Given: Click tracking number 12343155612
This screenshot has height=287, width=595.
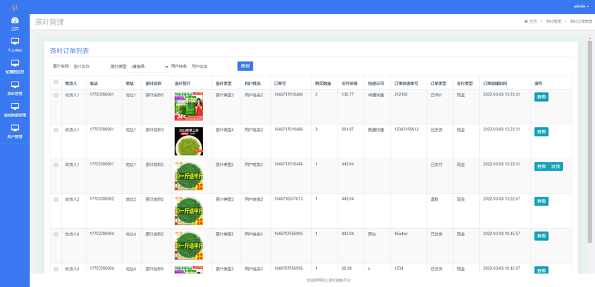Looking at the screenshot, I should (x=407, y=130).
